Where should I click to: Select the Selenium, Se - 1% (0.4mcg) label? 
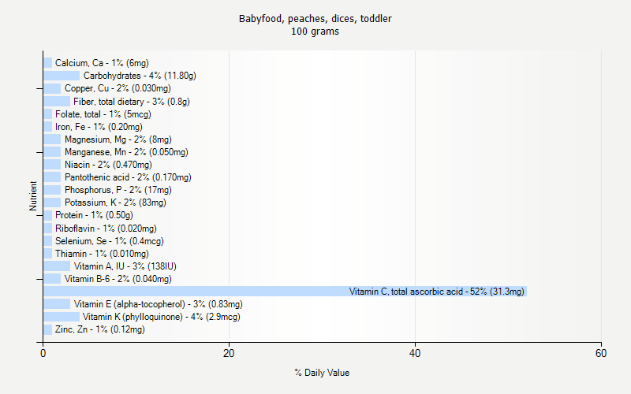(110, 241)
